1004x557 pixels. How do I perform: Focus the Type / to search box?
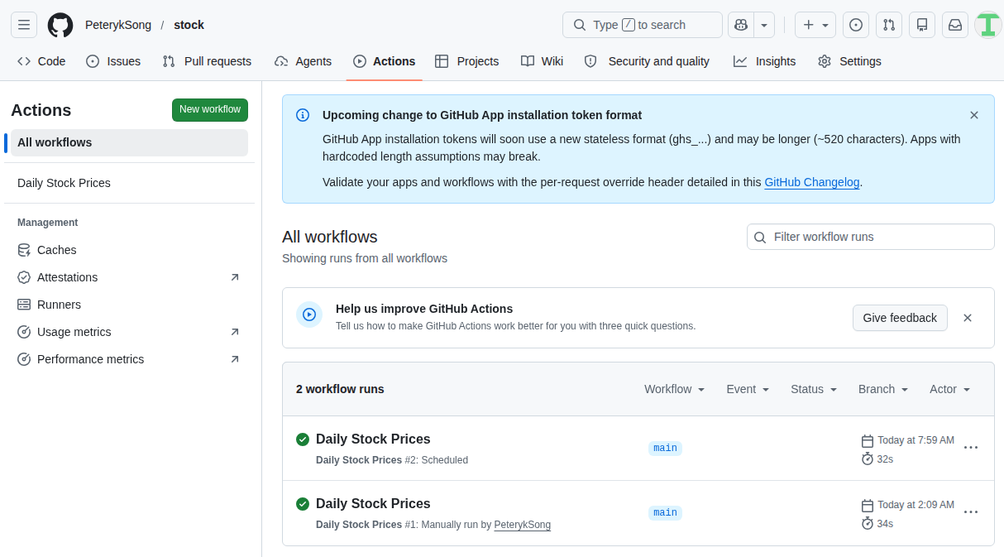tap(643, 25)
